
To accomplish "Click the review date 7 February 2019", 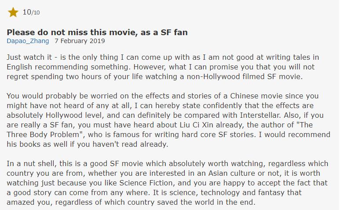I will pyautogui.click(x=80, y=41).
